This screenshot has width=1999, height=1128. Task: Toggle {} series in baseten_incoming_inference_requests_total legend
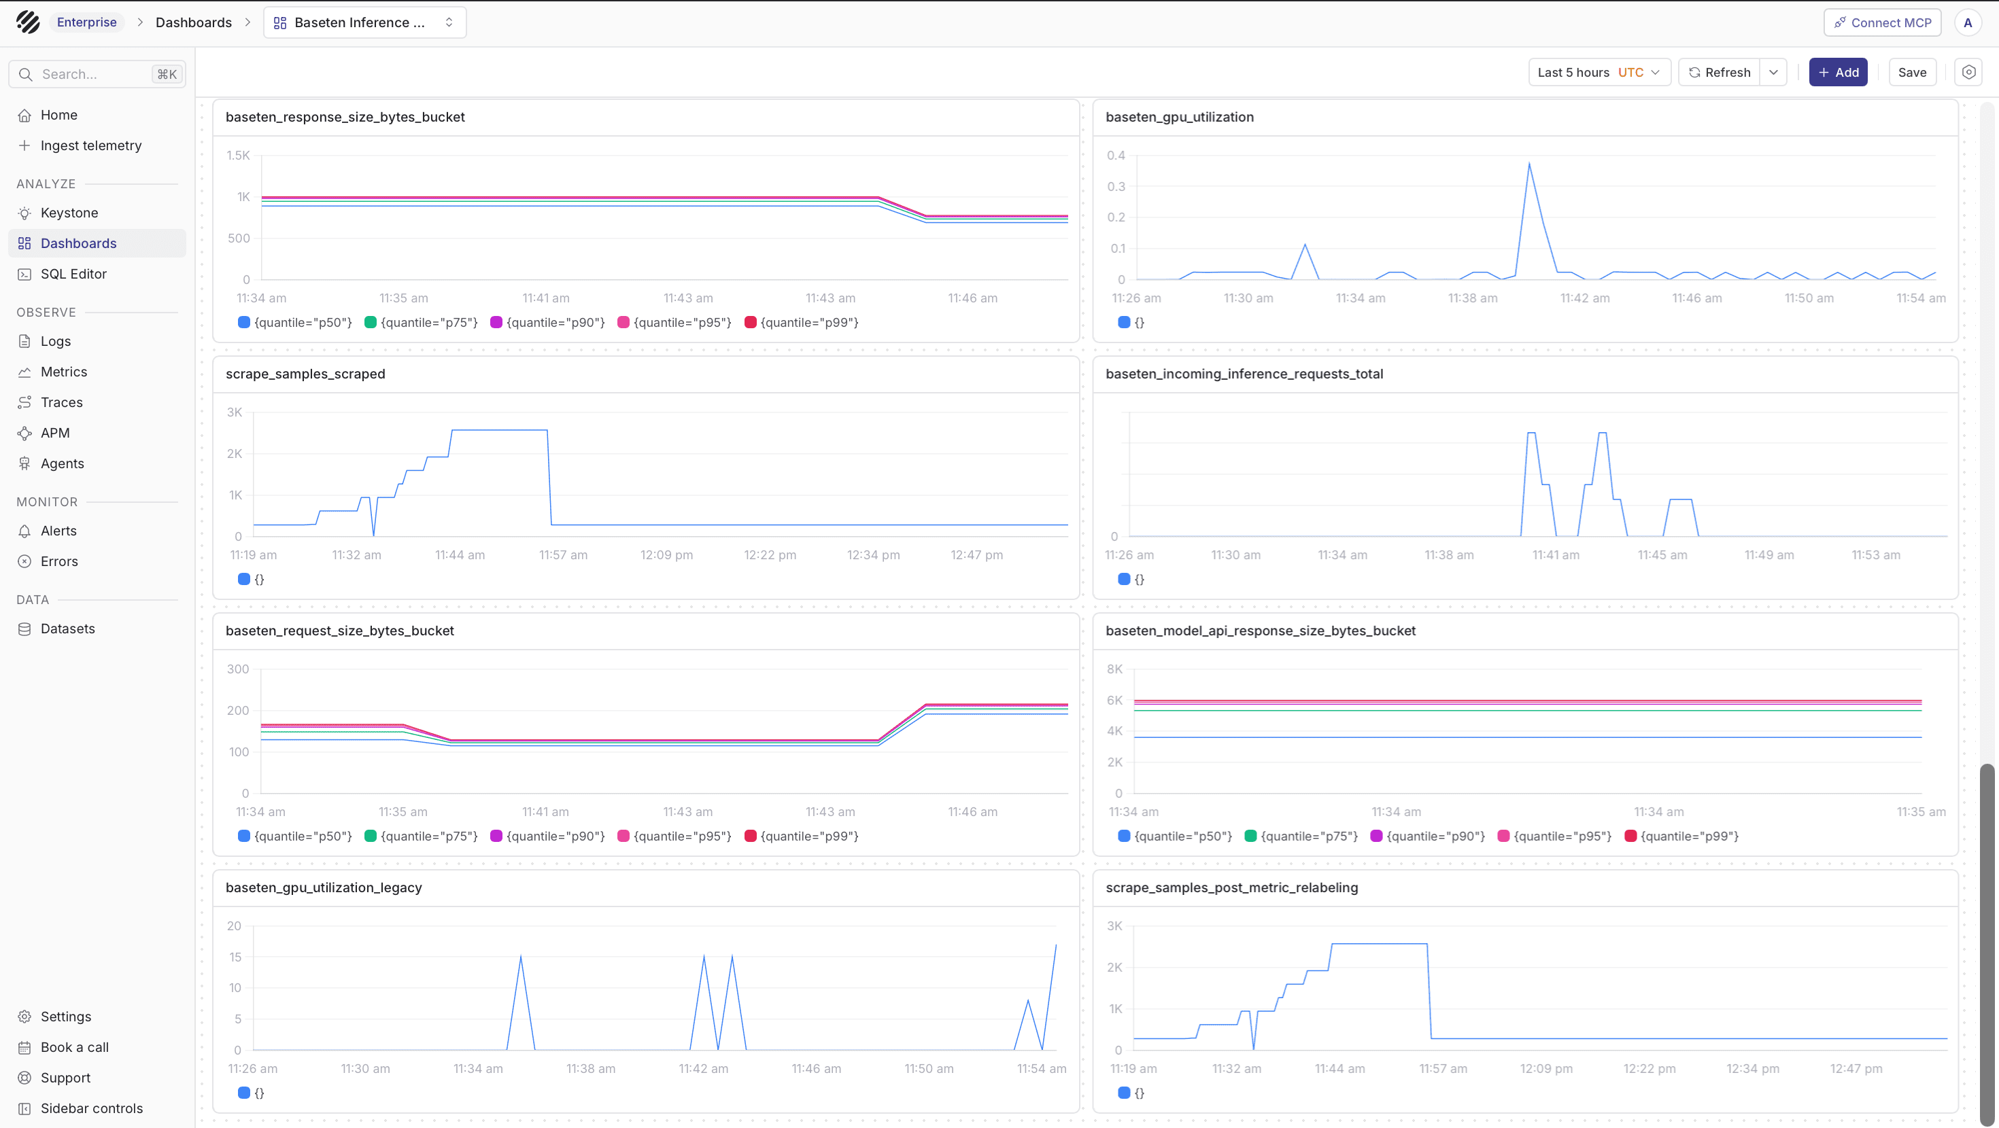tap(1131, 579)
